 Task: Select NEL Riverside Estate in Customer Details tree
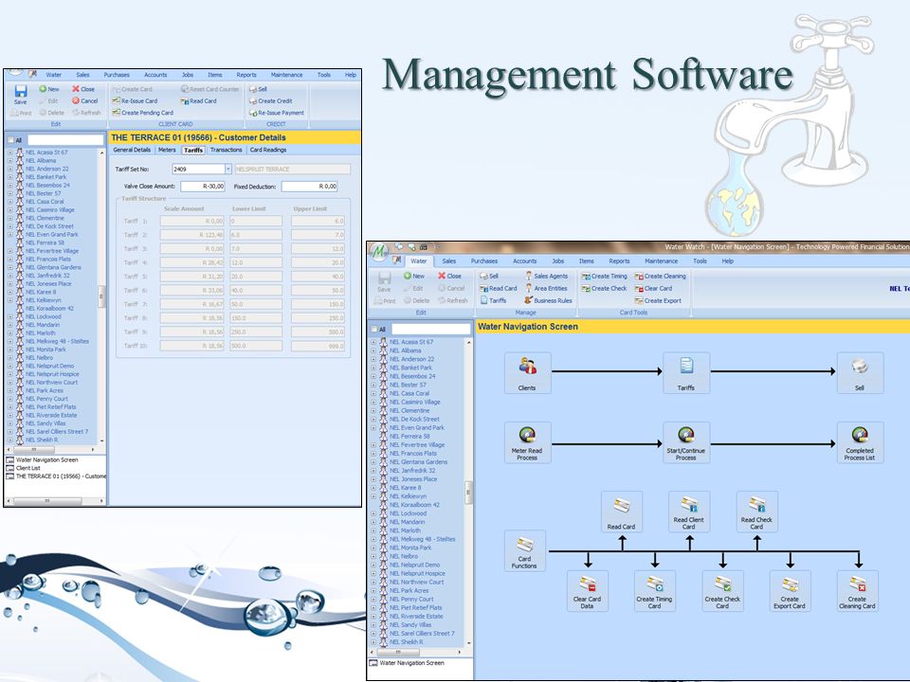point(51,415)
